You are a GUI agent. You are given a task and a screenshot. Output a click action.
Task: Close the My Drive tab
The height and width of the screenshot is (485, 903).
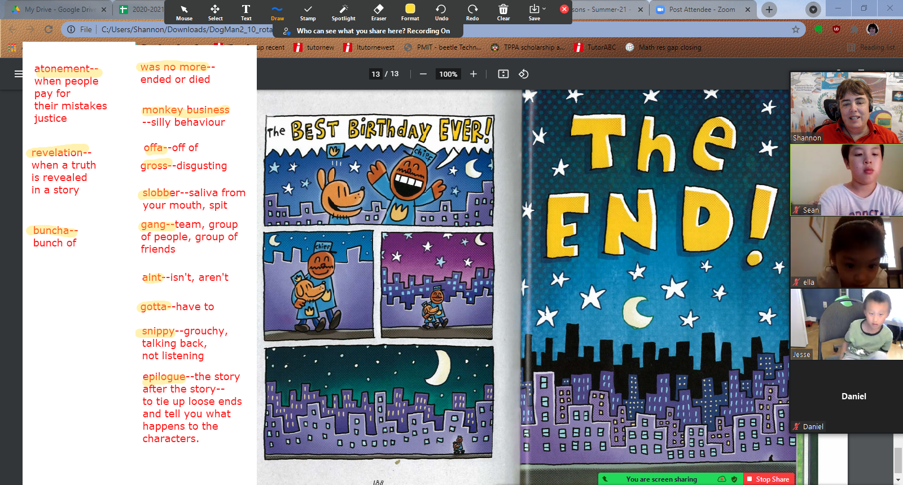point(104,10)
